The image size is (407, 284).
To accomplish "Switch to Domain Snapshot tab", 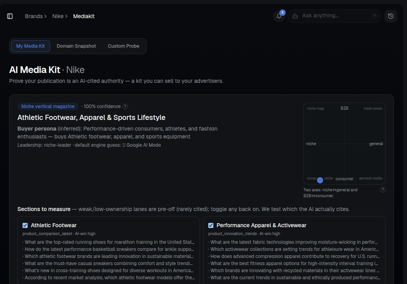I will (76, 46).
